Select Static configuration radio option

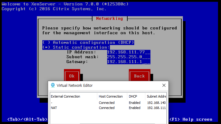coord(76,47)
